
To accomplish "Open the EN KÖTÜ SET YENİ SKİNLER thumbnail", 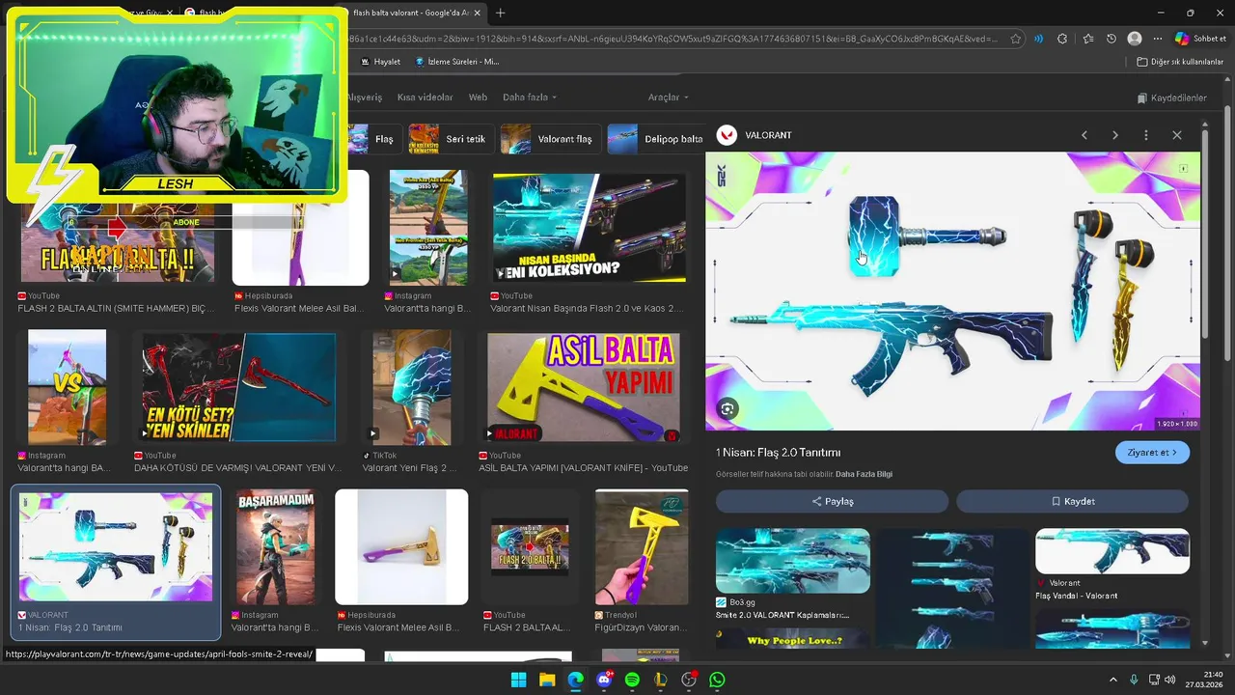I will pos(239,388).
